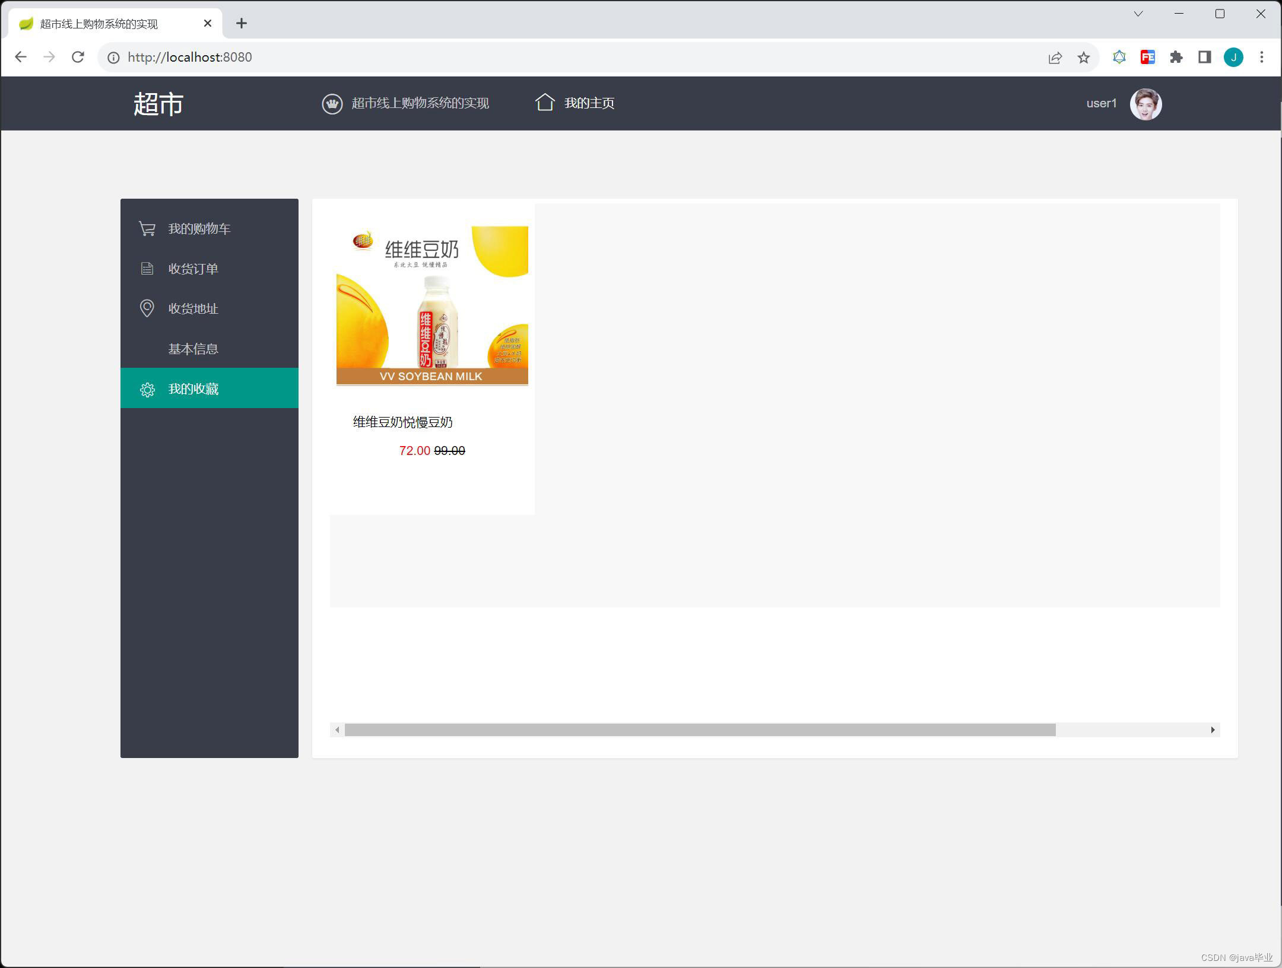Click the user1 avatar picture
This screenshot has height=968, width=1282.
click(1145, 104)
